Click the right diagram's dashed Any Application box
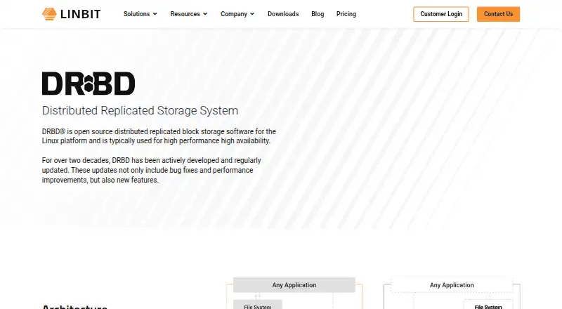The image size is (562, 309). (x=452, y=285)
